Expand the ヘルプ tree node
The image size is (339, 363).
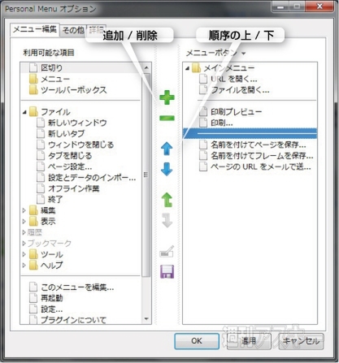point(24,265)
